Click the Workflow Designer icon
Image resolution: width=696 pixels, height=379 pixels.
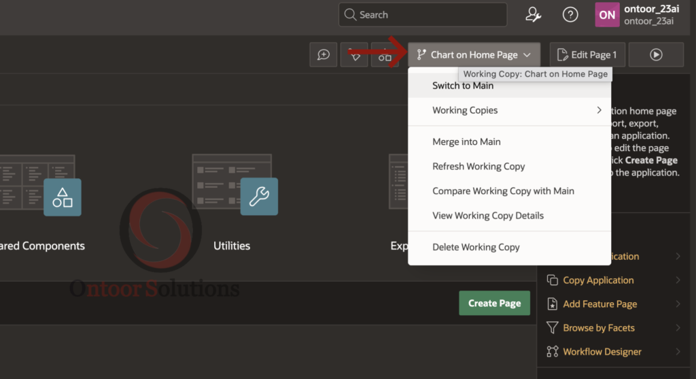[552, 352]
